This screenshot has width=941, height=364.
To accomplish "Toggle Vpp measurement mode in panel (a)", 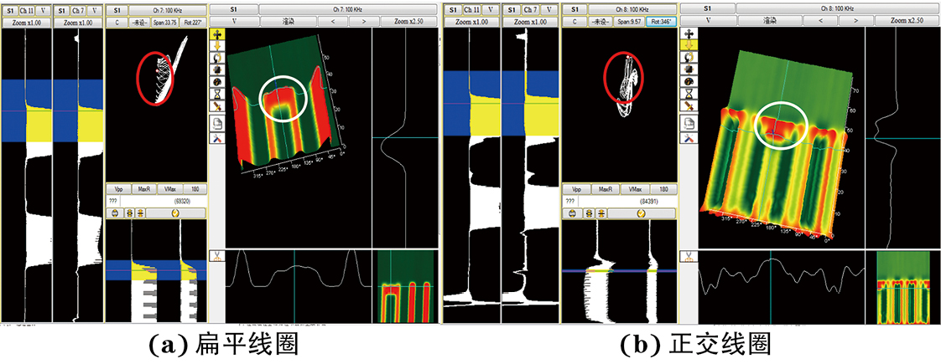I will 118,190.
